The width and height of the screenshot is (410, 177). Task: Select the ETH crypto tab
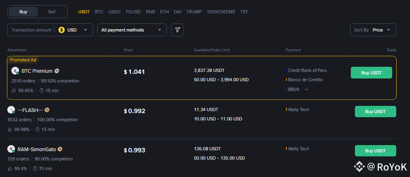(x=164, y=12)
